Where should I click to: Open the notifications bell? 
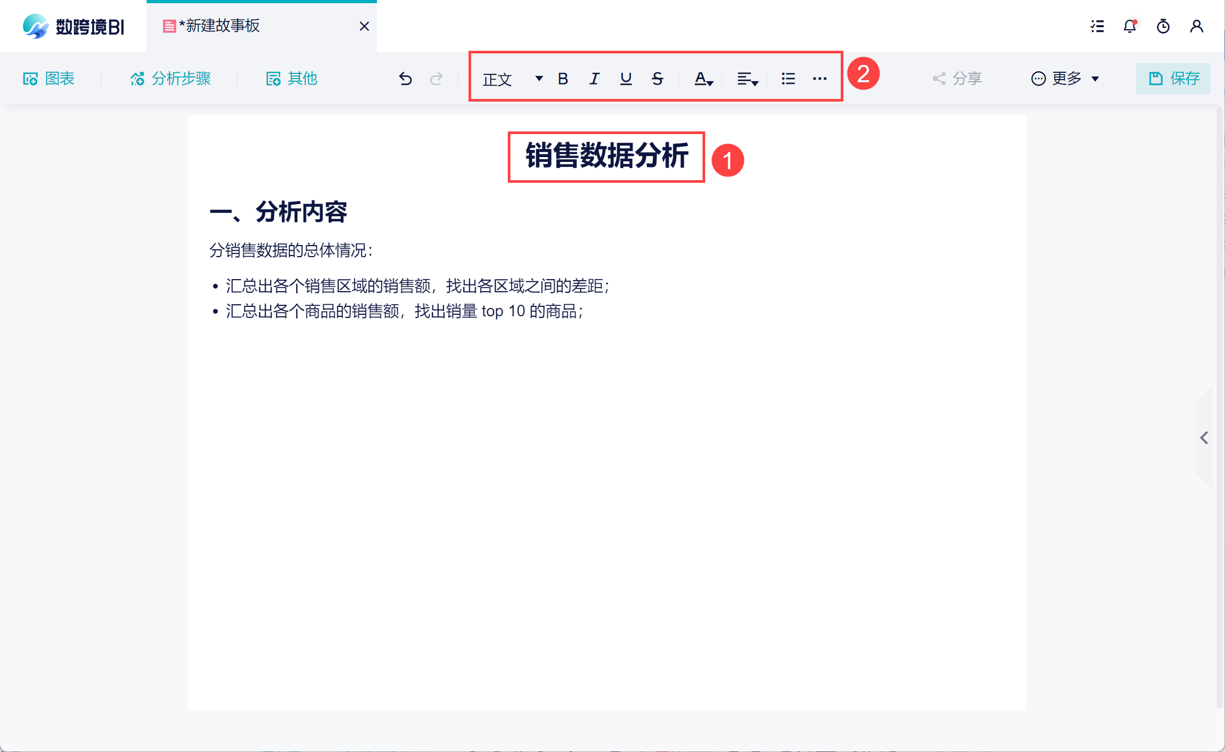click(1130, 26)
